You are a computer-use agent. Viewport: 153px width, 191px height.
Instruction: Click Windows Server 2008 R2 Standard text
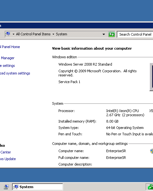pyautogui.click(x=85, y=64)
